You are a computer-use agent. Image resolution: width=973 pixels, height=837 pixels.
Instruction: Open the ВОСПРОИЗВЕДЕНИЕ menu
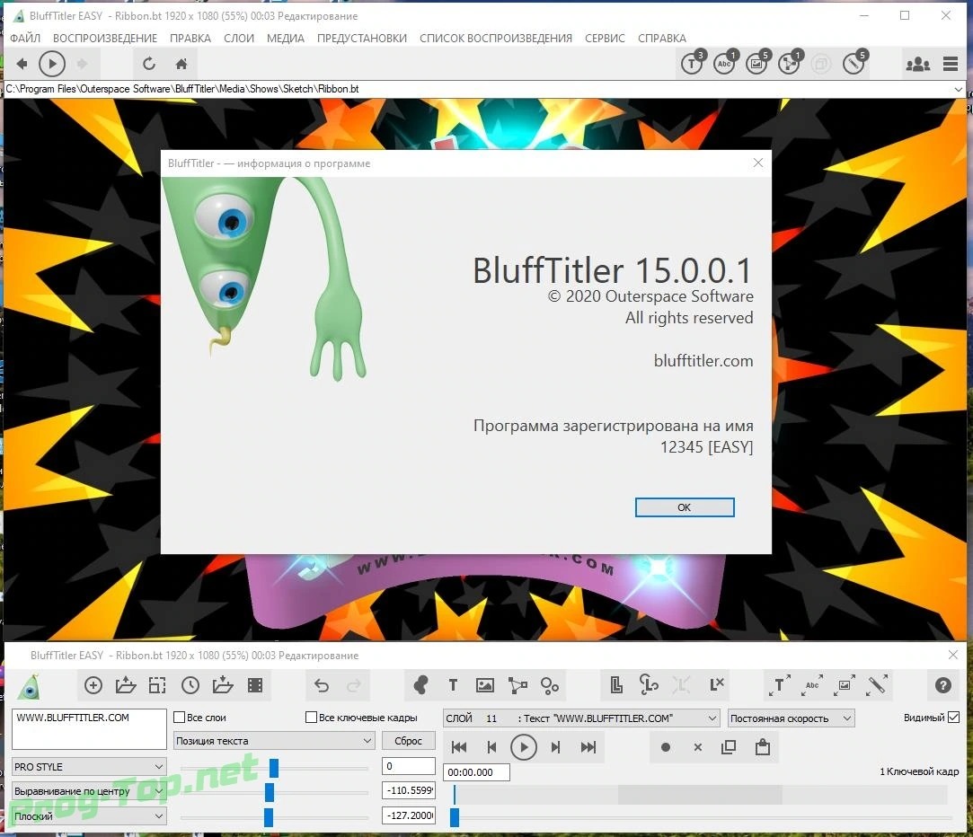point(105,38)
